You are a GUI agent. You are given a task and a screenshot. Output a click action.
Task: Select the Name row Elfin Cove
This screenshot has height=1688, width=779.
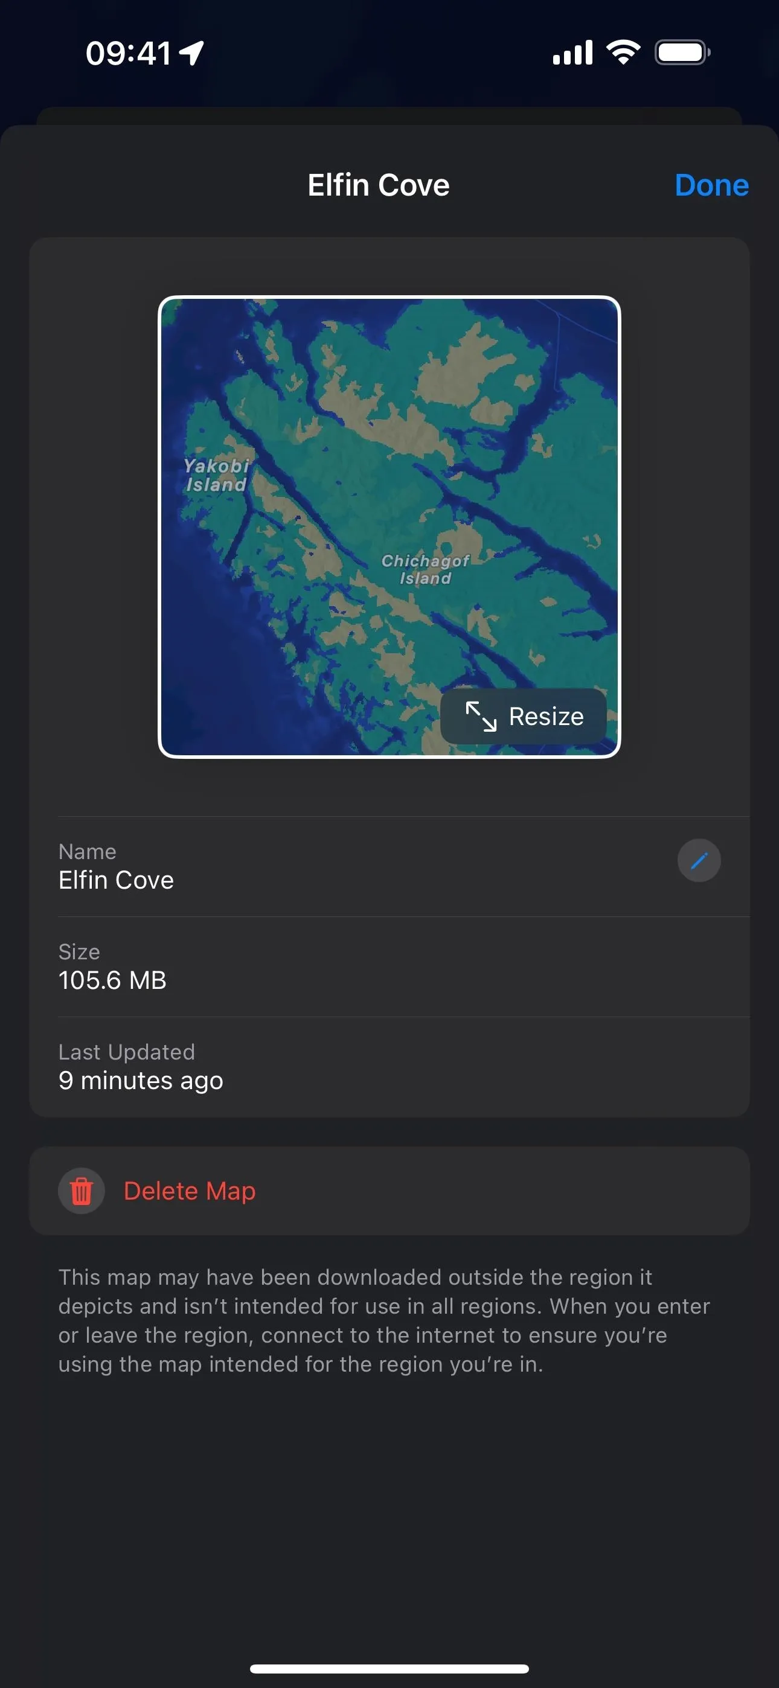(389, 866)
